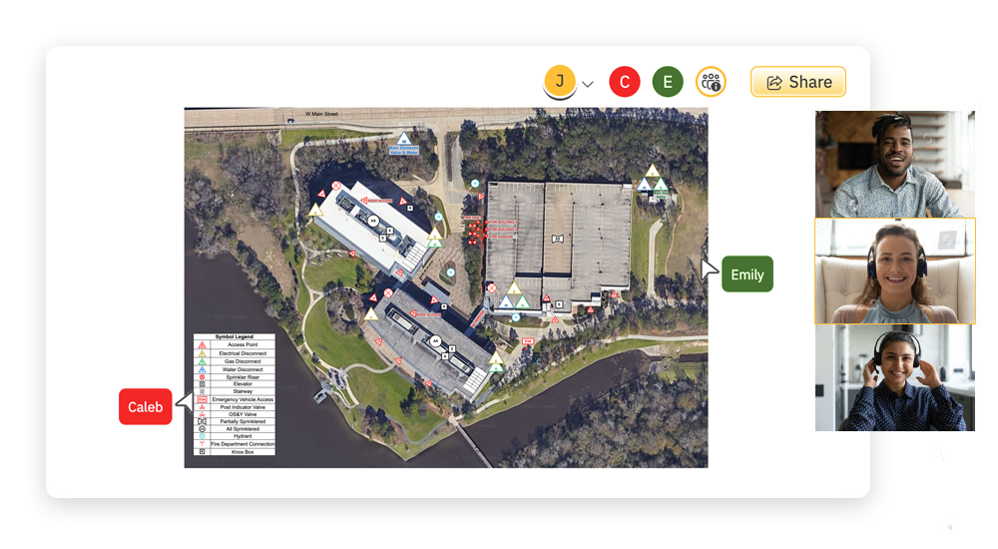This screenshot has height=549, width=998.
Task: Select the green E collaborator avatar
Action: click(668, 82)
